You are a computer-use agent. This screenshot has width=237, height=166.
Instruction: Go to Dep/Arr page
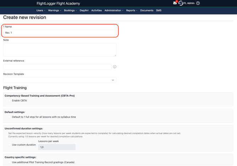(x=84, y=10)
